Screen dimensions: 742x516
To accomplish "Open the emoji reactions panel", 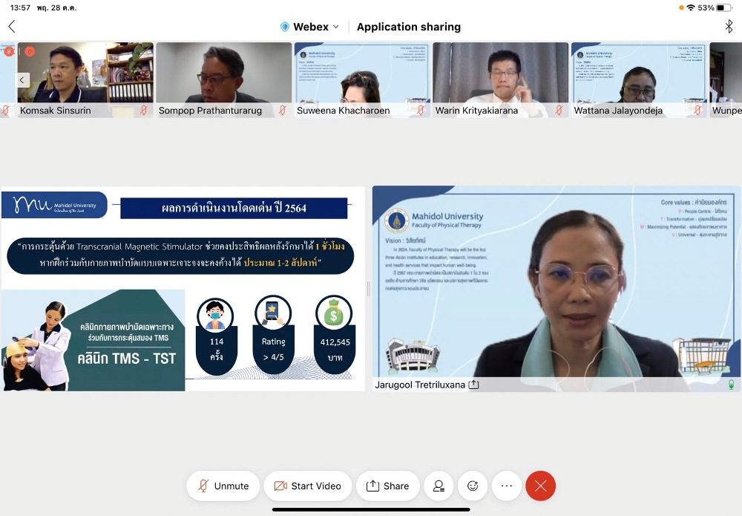I will (473, 486).
